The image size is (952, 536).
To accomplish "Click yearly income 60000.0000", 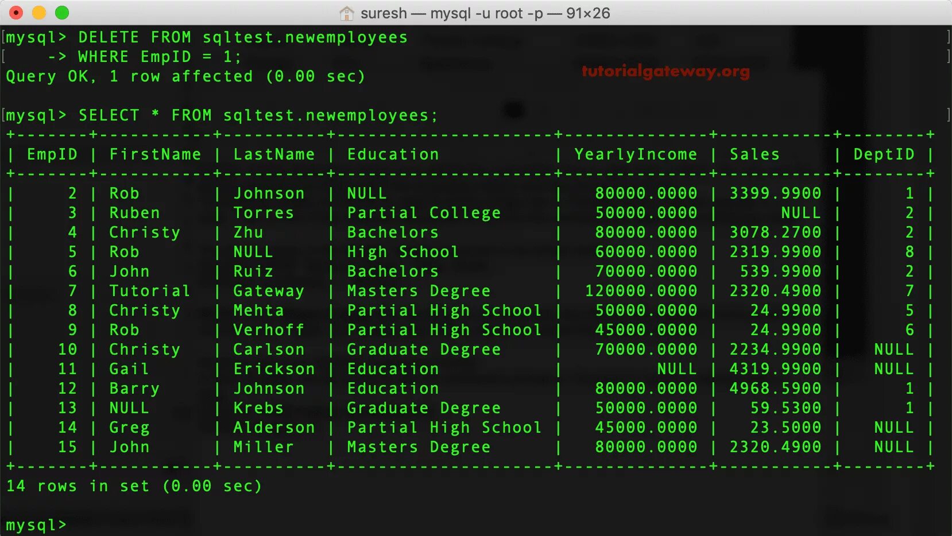I will pos(646,252).
